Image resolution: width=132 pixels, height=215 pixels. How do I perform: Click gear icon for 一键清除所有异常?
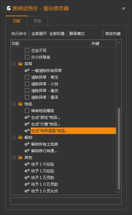(x=27, y=70)
